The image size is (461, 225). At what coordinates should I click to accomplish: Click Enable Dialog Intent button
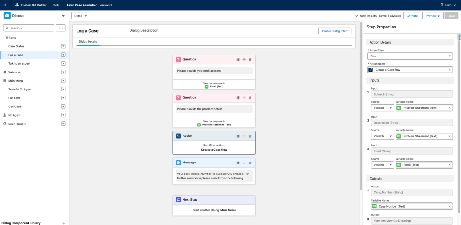click(335, 31)
